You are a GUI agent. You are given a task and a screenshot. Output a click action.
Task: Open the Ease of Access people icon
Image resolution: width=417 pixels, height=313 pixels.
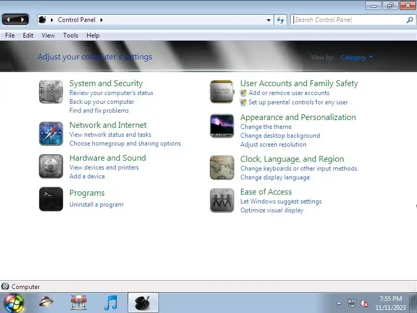[x=222, y=200]
